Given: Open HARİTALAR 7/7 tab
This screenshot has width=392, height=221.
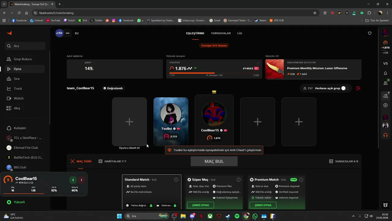Looking at the screenshot, I should 112,161.
